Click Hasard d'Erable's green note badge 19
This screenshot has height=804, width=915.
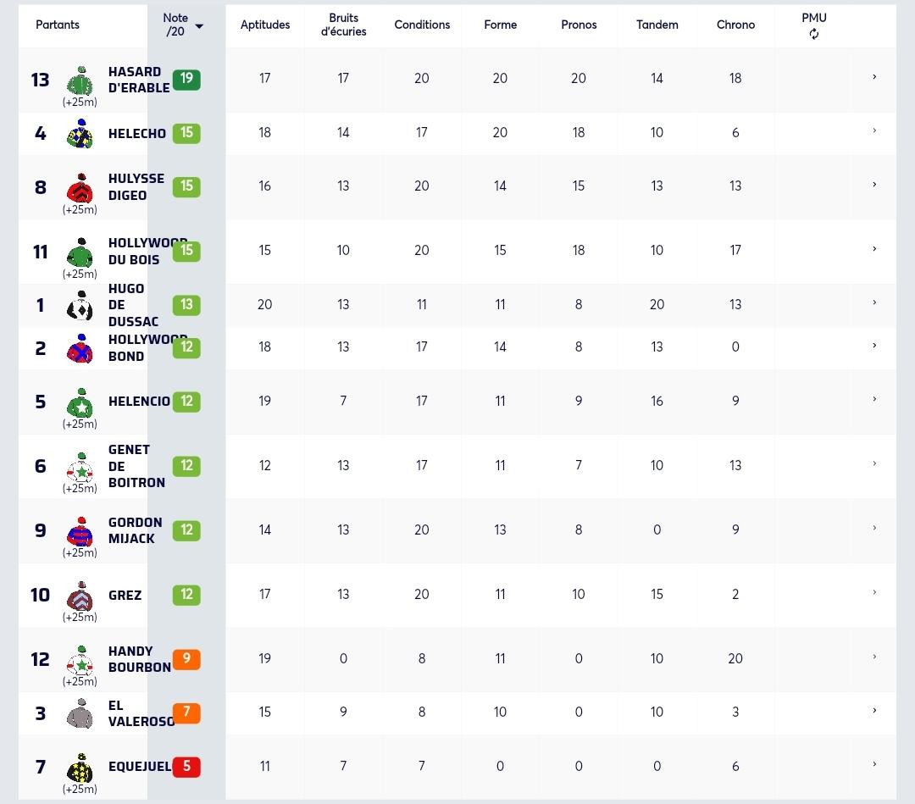coord(186,80)
